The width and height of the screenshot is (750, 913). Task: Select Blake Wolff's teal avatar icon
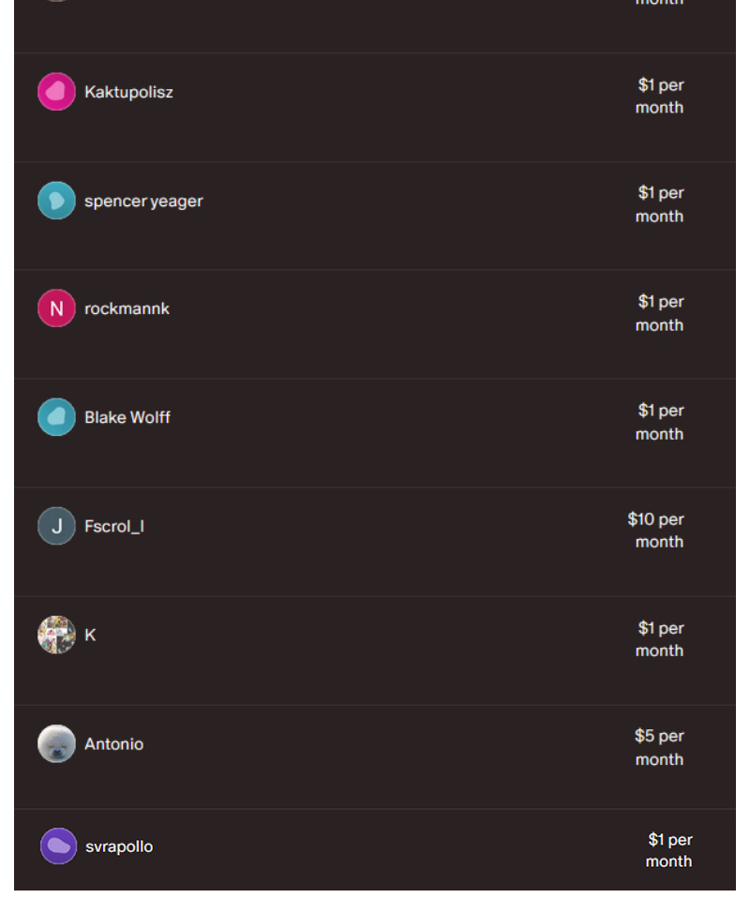tap(56, 417)
